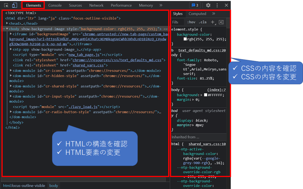The width and height of the screenshot is (303, 189).
Task: Select the <!DOCTYPE html> line
Action: pos(21,13)
